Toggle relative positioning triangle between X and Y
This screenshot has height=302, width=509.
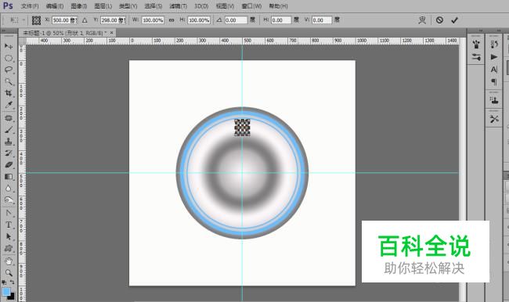coord(85,20)
